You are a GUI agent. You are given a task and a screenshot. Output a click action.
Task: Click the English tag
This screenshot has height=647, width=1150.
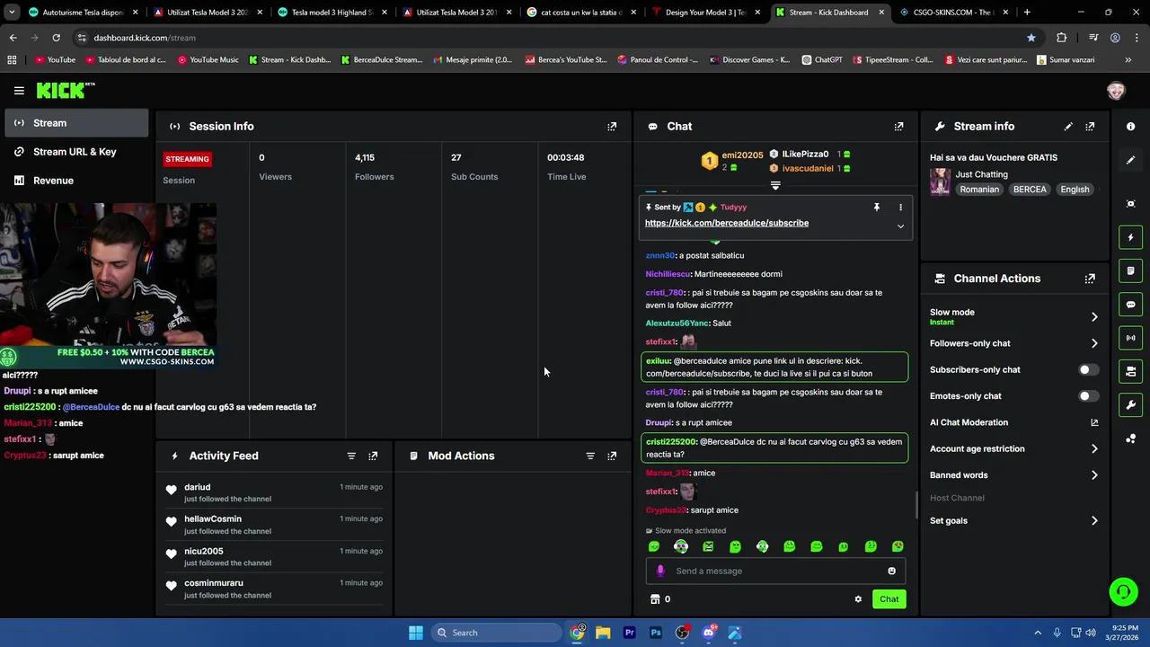point(1075,190)
